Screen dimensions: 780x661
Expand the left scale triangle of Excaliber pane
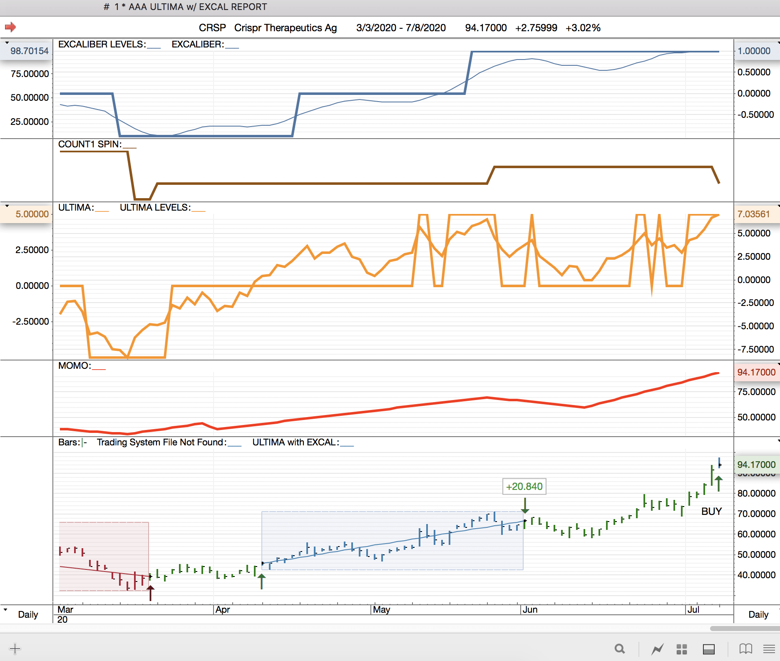[x=7, y=42]
